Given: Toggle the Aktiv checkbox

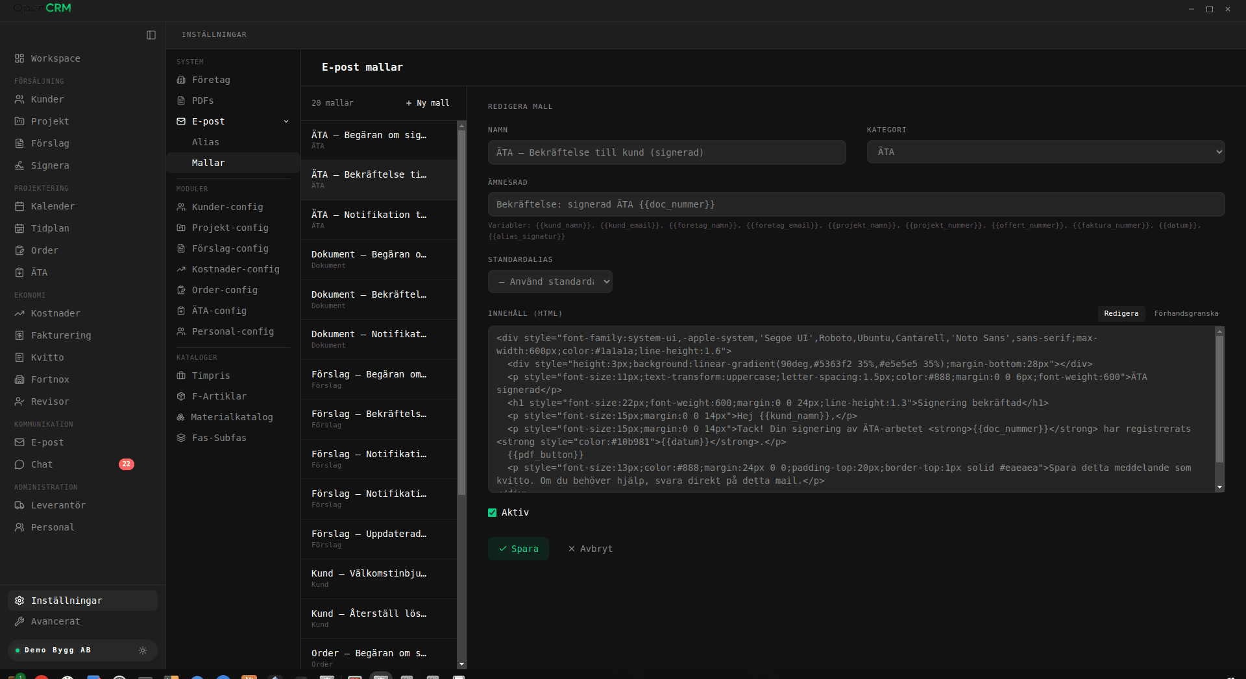Looking at the screenshot, I should (493, 513).
